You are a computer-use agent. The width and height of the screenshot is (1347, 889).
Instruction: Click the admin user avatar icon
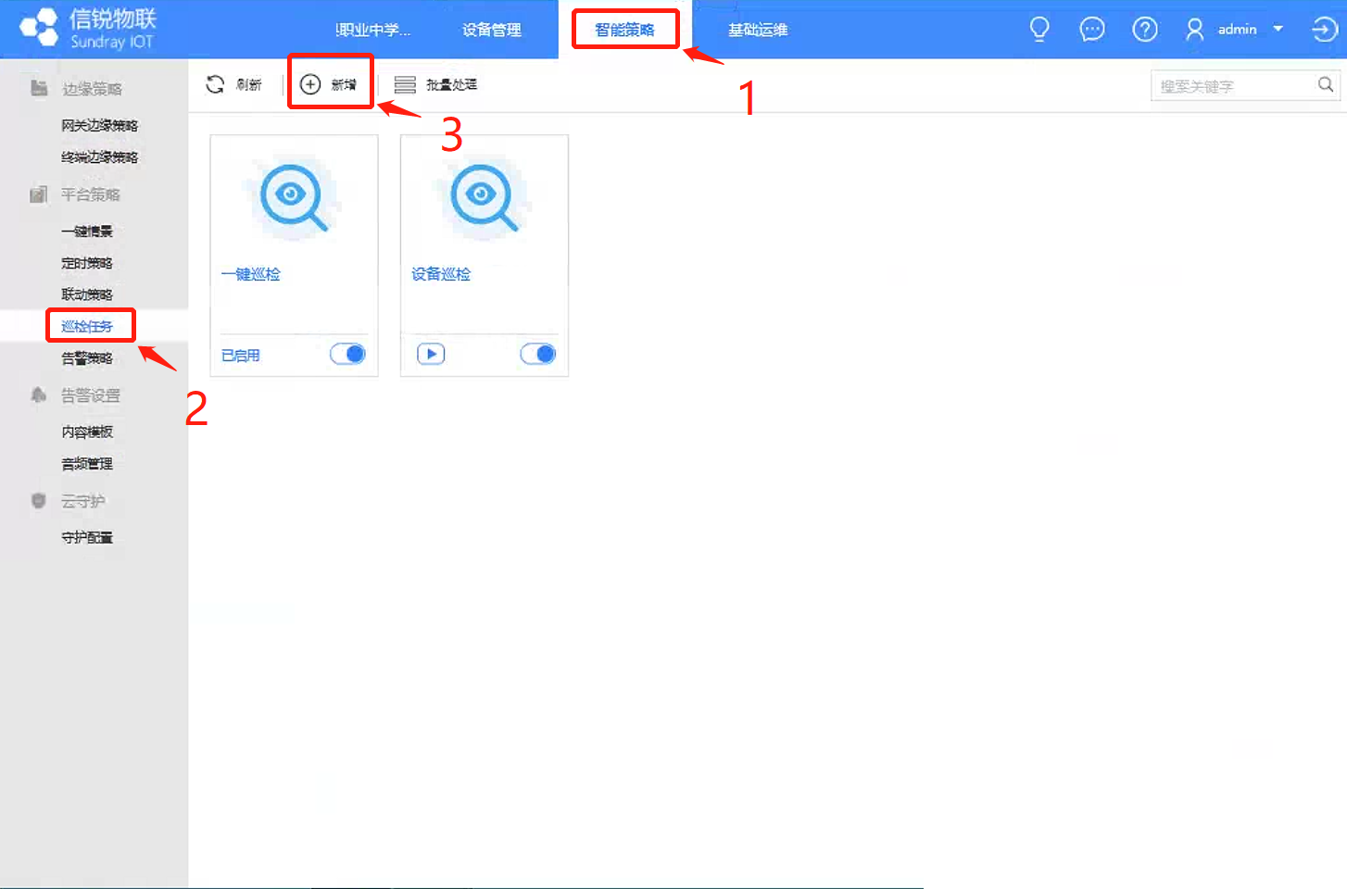1195,30
